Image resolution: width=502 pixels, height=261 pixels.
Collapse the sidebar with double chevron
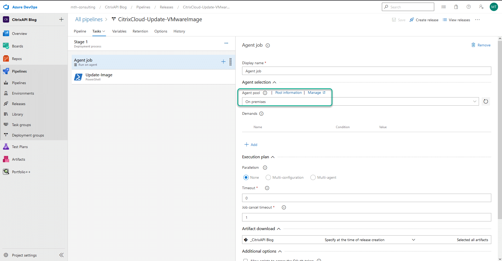click(x=62, y=255)
